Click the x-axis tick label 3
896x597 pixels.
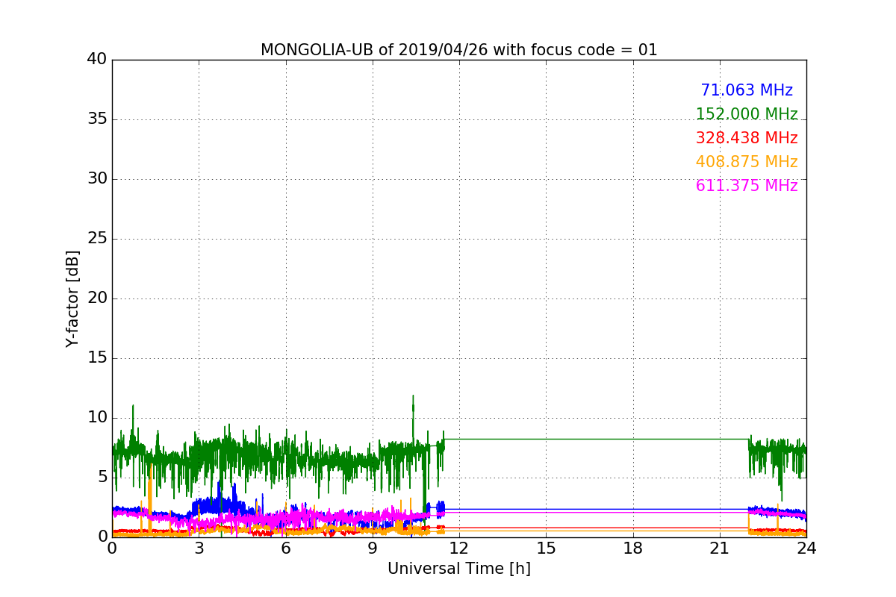pyautogui.click(x=199, y=548)
